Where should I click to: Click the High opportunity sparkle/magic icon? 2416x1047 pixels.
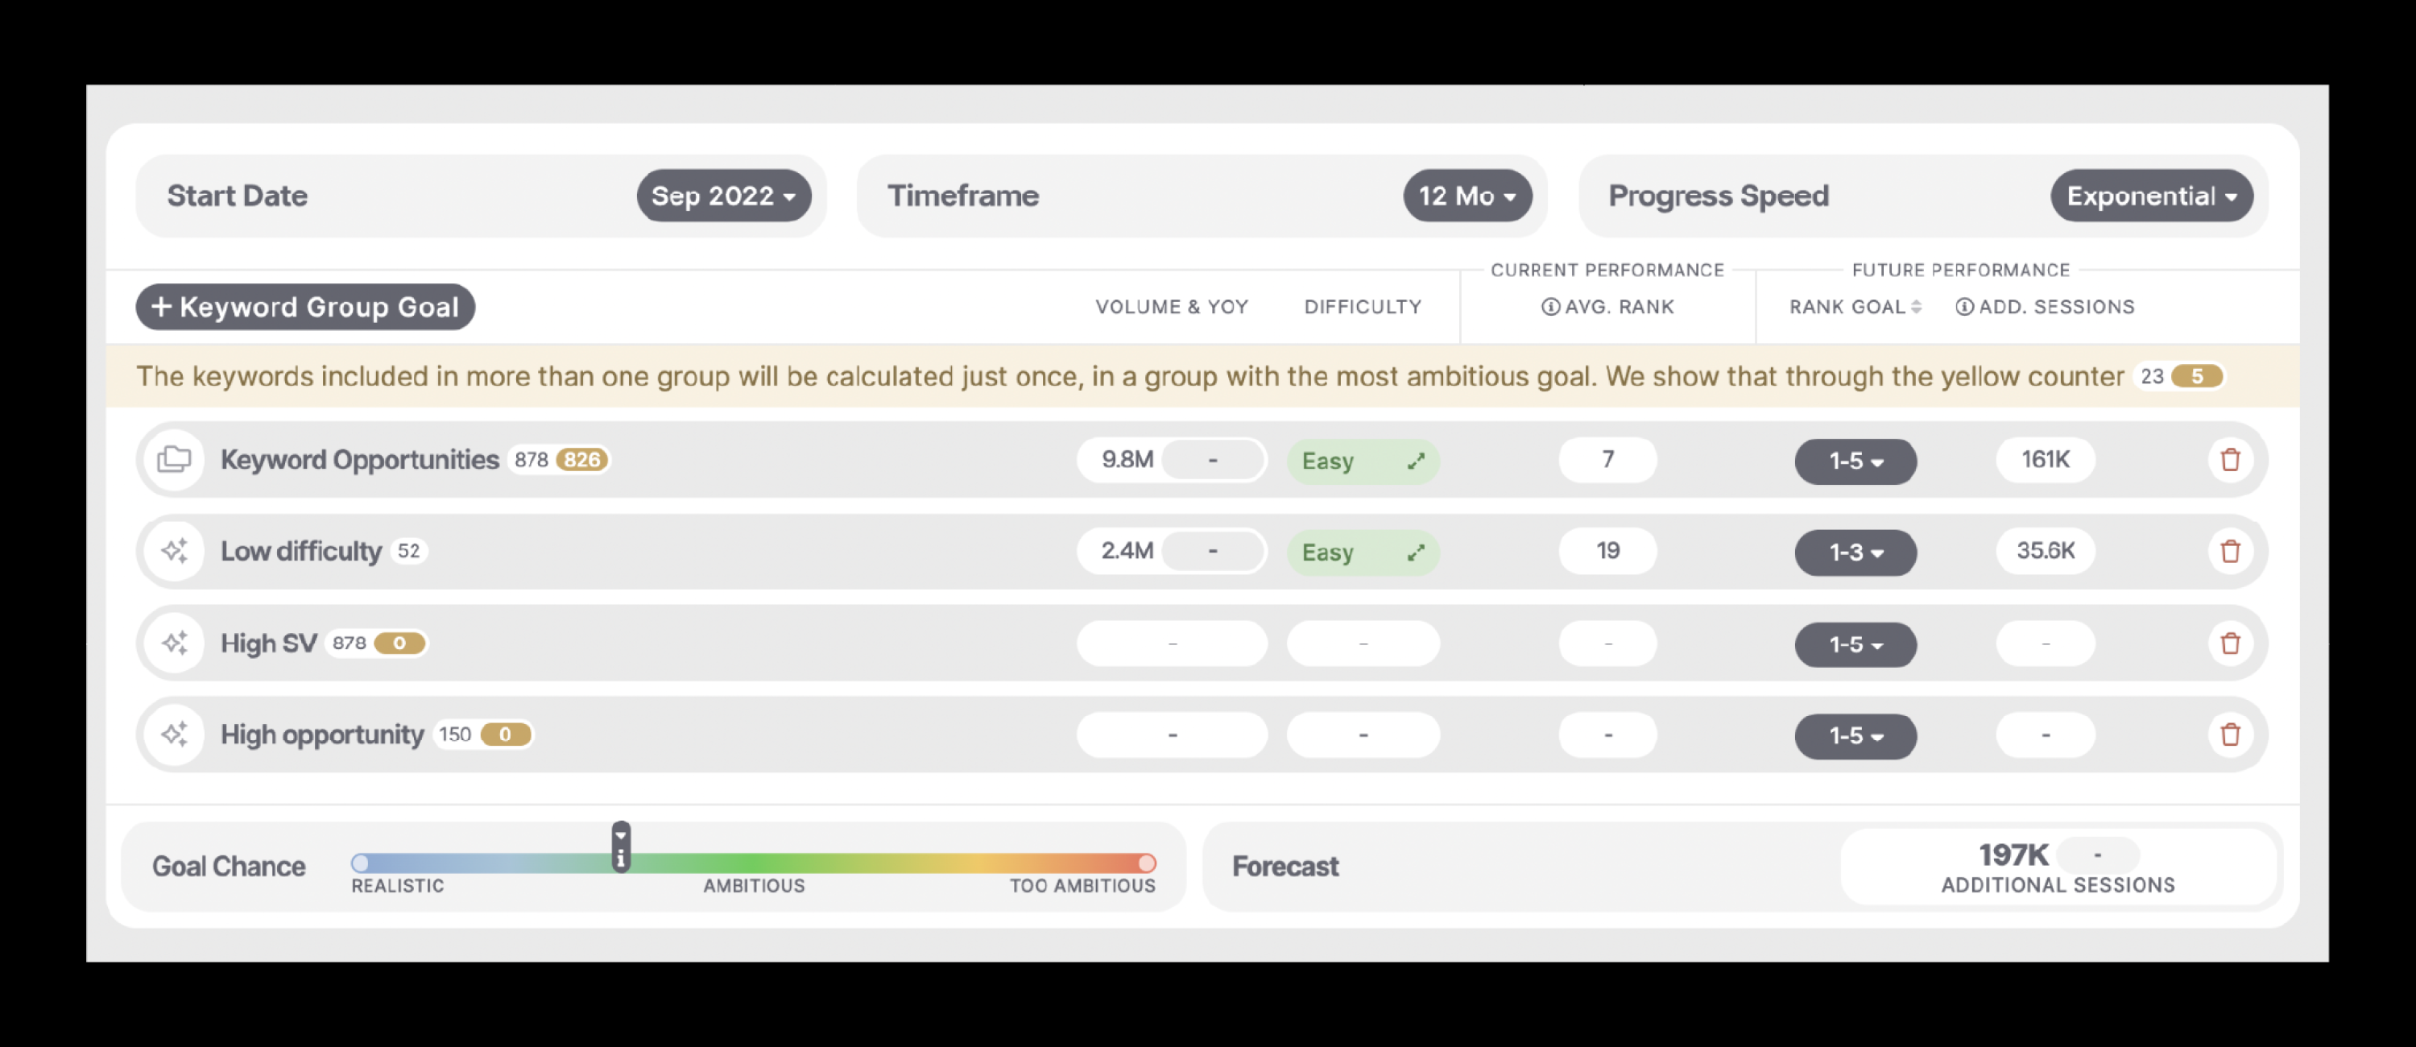(x=172, y=734)
